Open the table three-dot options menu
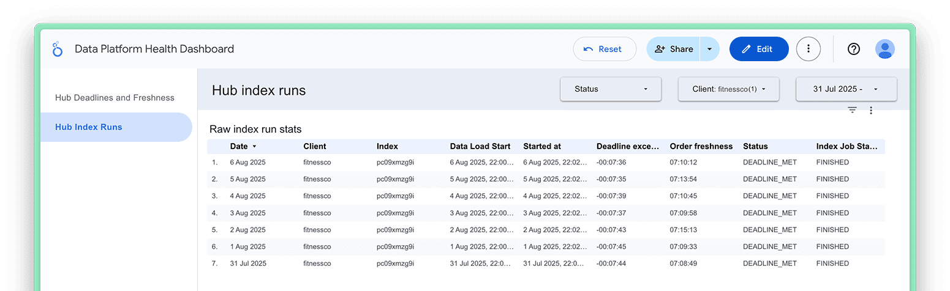 pyautogui.click(x=871, y=110)
